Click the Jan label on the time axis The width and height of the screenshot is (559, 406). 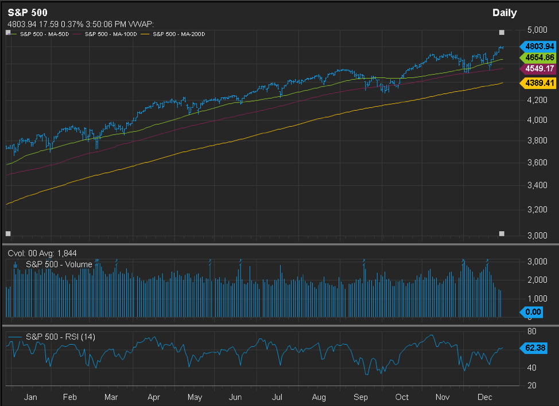point(30,397)
